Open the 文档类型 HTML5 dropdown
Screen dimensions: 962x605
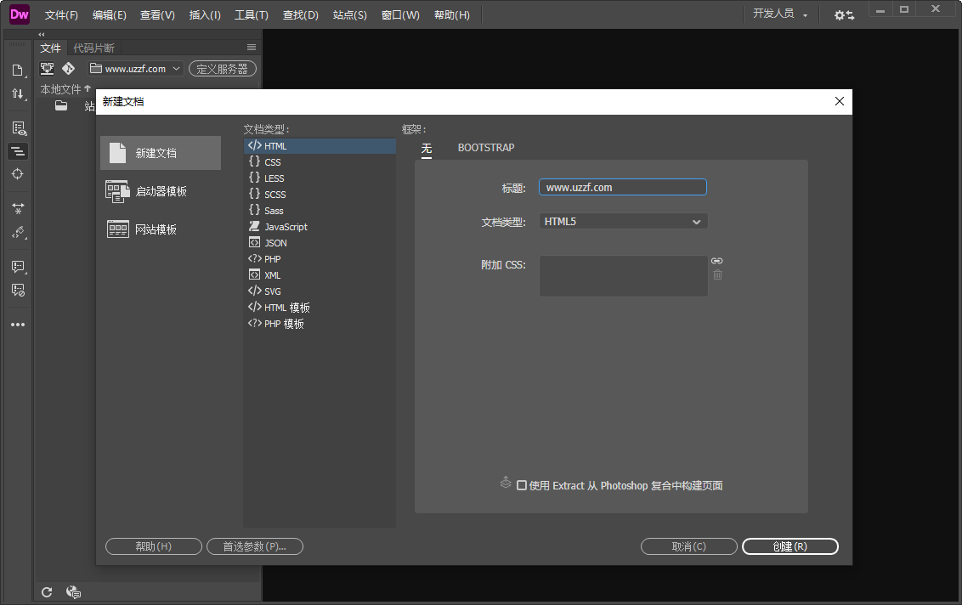click(623, 222)
